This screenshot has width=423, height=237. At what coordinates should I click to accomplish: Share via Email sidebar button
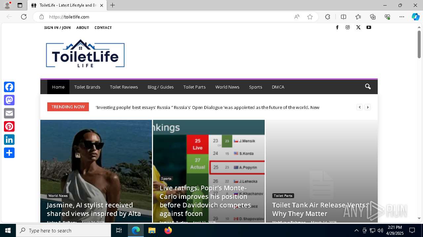(x=9, y=113)
